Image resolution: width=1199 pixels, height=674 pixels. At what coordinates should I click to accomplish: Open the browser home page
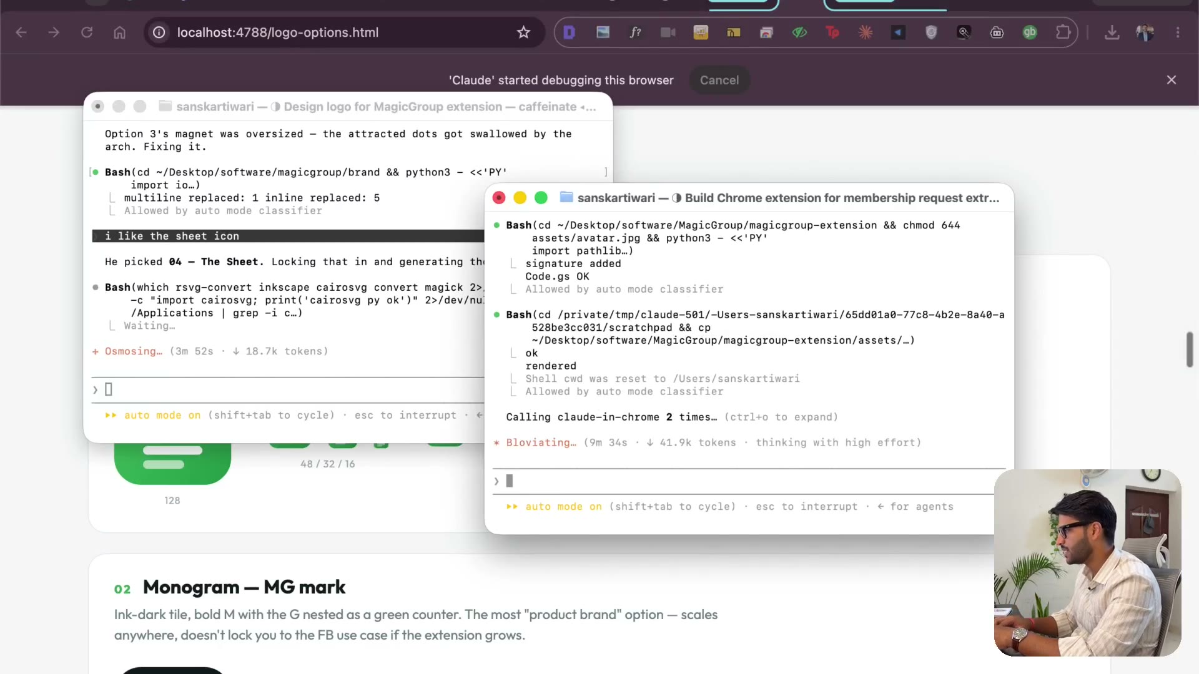[x=119, y=32]
